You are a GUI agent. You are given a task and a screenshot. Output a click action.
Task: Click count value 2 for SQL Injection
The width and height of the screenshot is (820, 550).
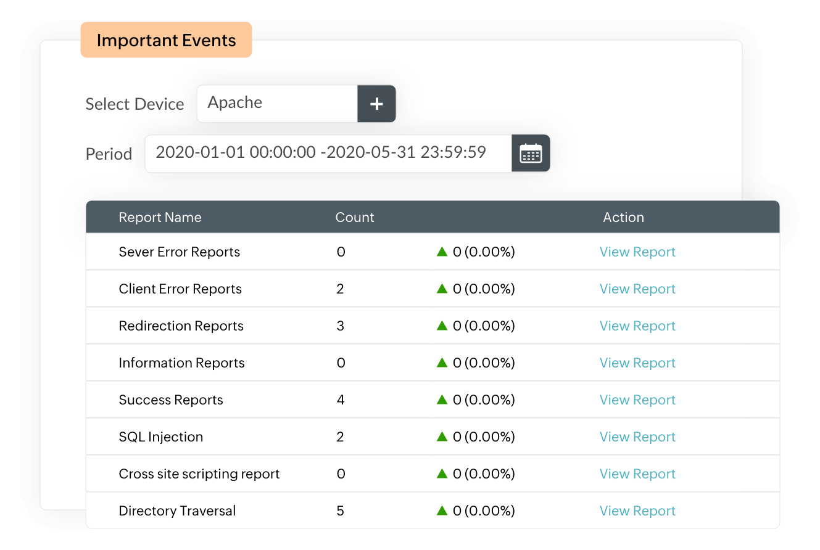coord(341,437)
